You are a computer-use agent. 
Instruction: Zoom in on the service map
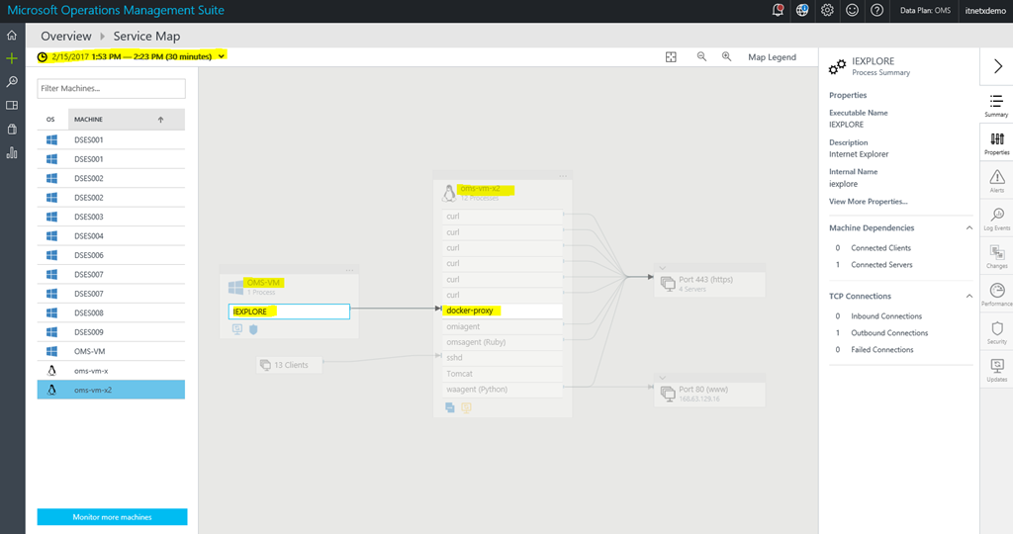(x=726, y=57)
